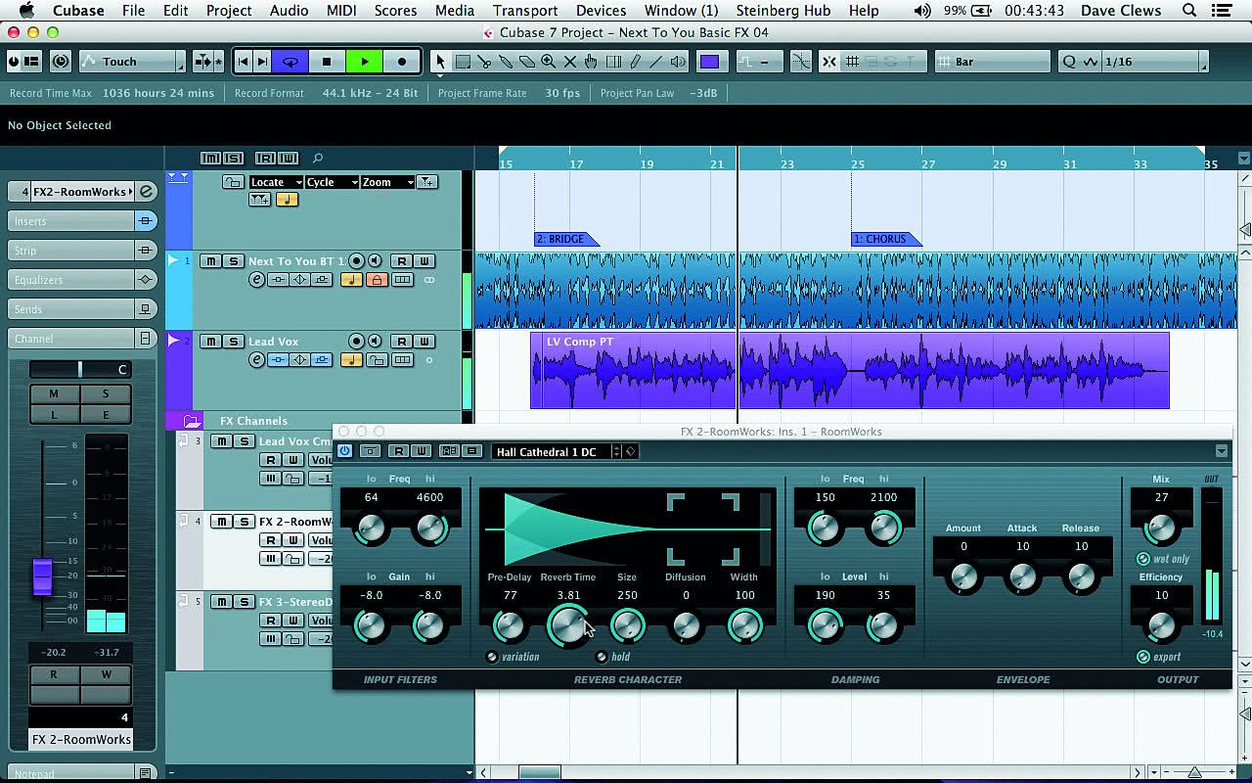1252x783 pixels.
Task: Click the volume icon in menu bar
Action: click(922, 11)
